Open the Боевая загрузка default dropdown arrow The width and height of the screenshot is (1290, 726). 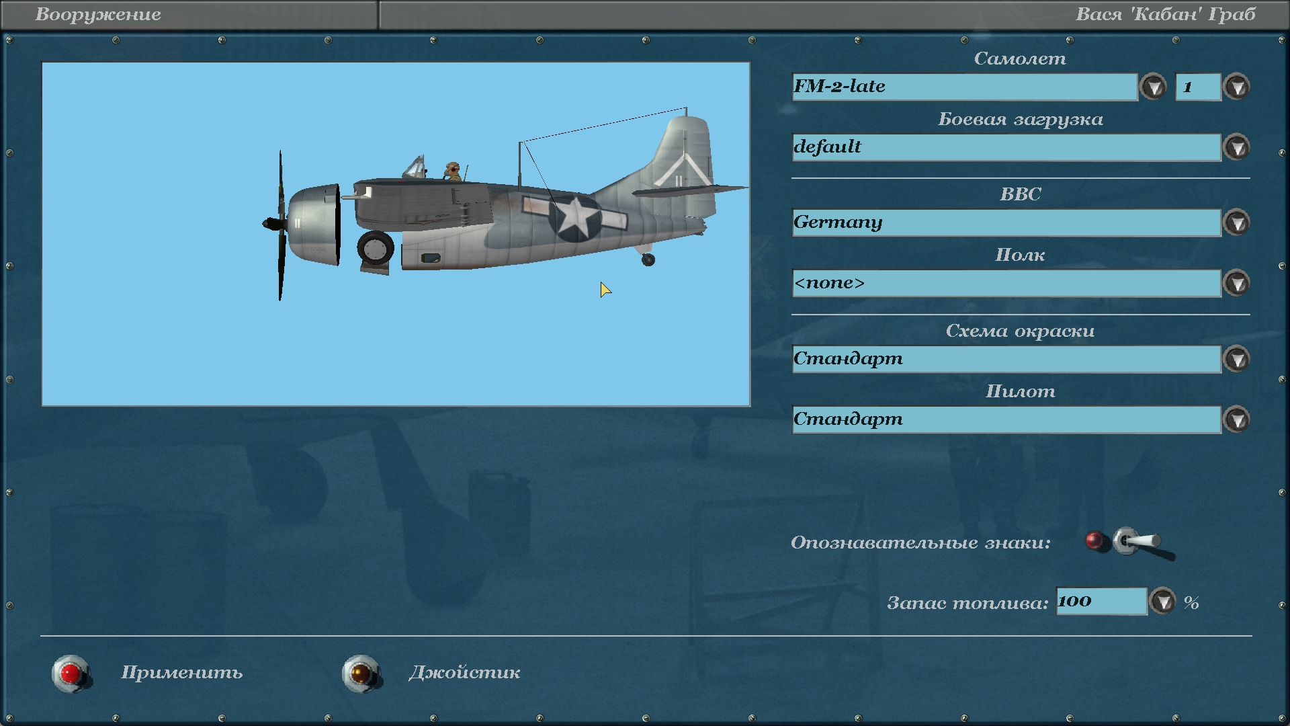pyautogui.click(x=1237, y=148)
